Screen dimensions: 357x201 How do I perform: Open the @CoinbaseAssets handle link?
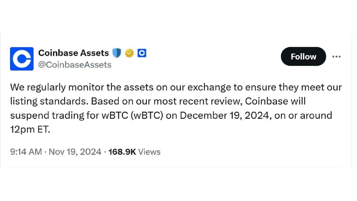(x=75, y=65)
